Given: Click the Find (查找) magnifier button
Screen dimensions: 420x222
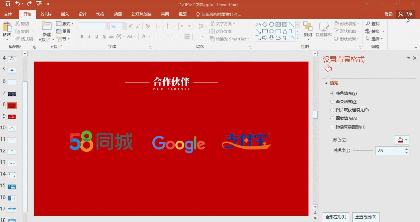Looking at the screenshot, I should click(x=373, y=24).
